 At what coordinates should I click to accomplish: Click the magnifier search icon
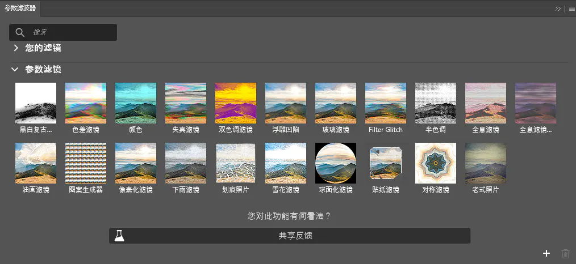pos(20,32)
